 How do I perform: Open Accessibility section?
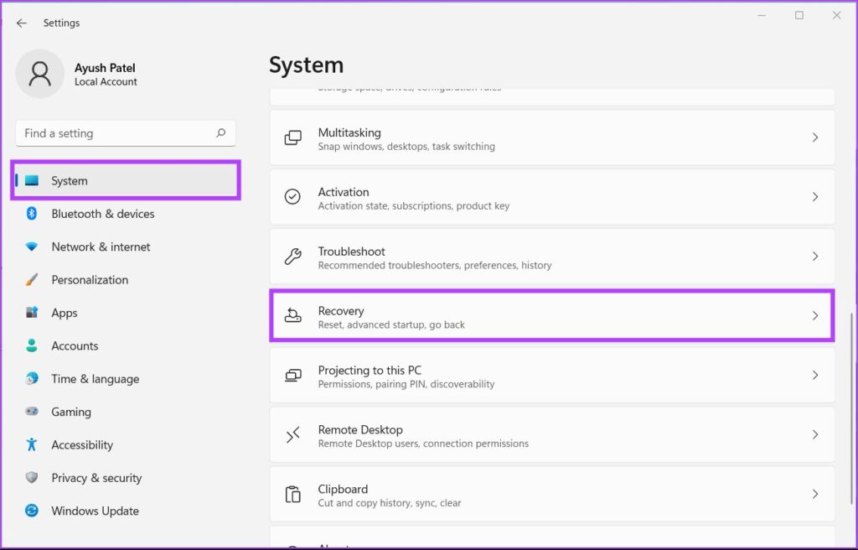click(x=126, y=444)
